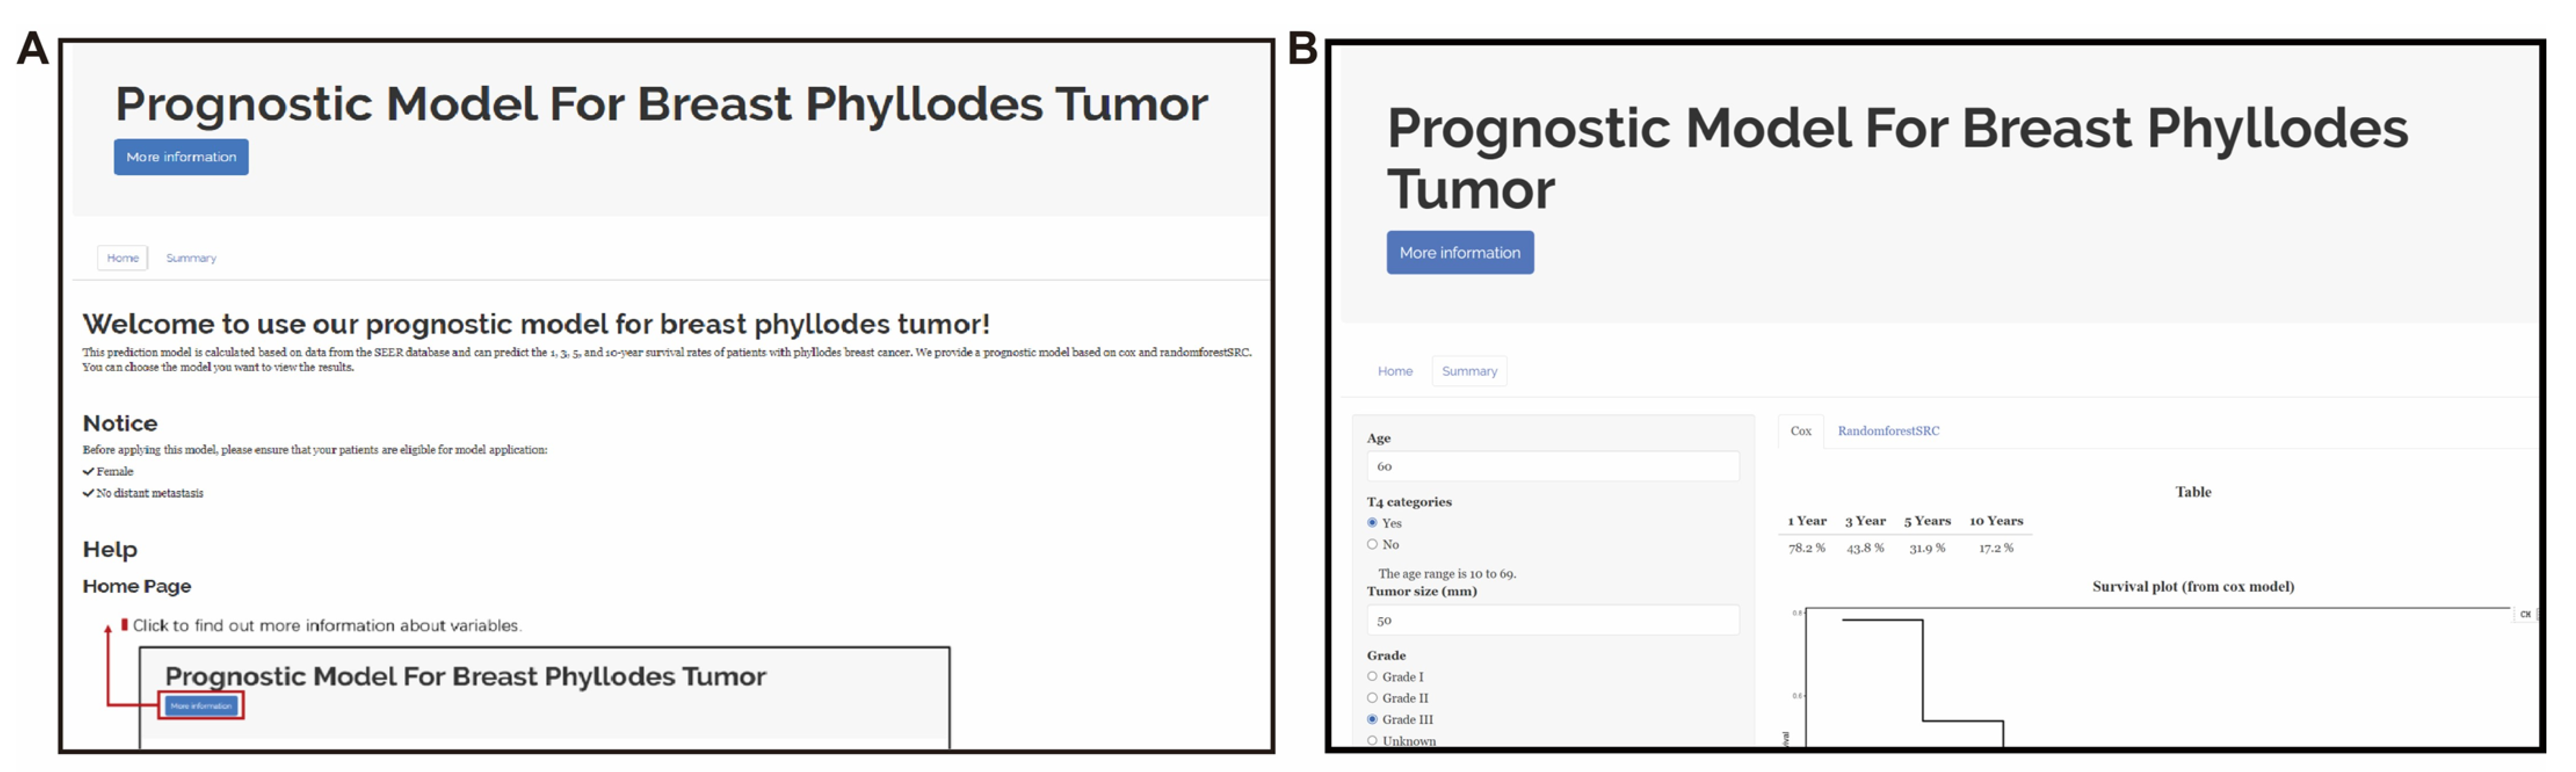Open the Home tab in panel A
Viewport: 2576px width, 772px height.
coord(123,258)
